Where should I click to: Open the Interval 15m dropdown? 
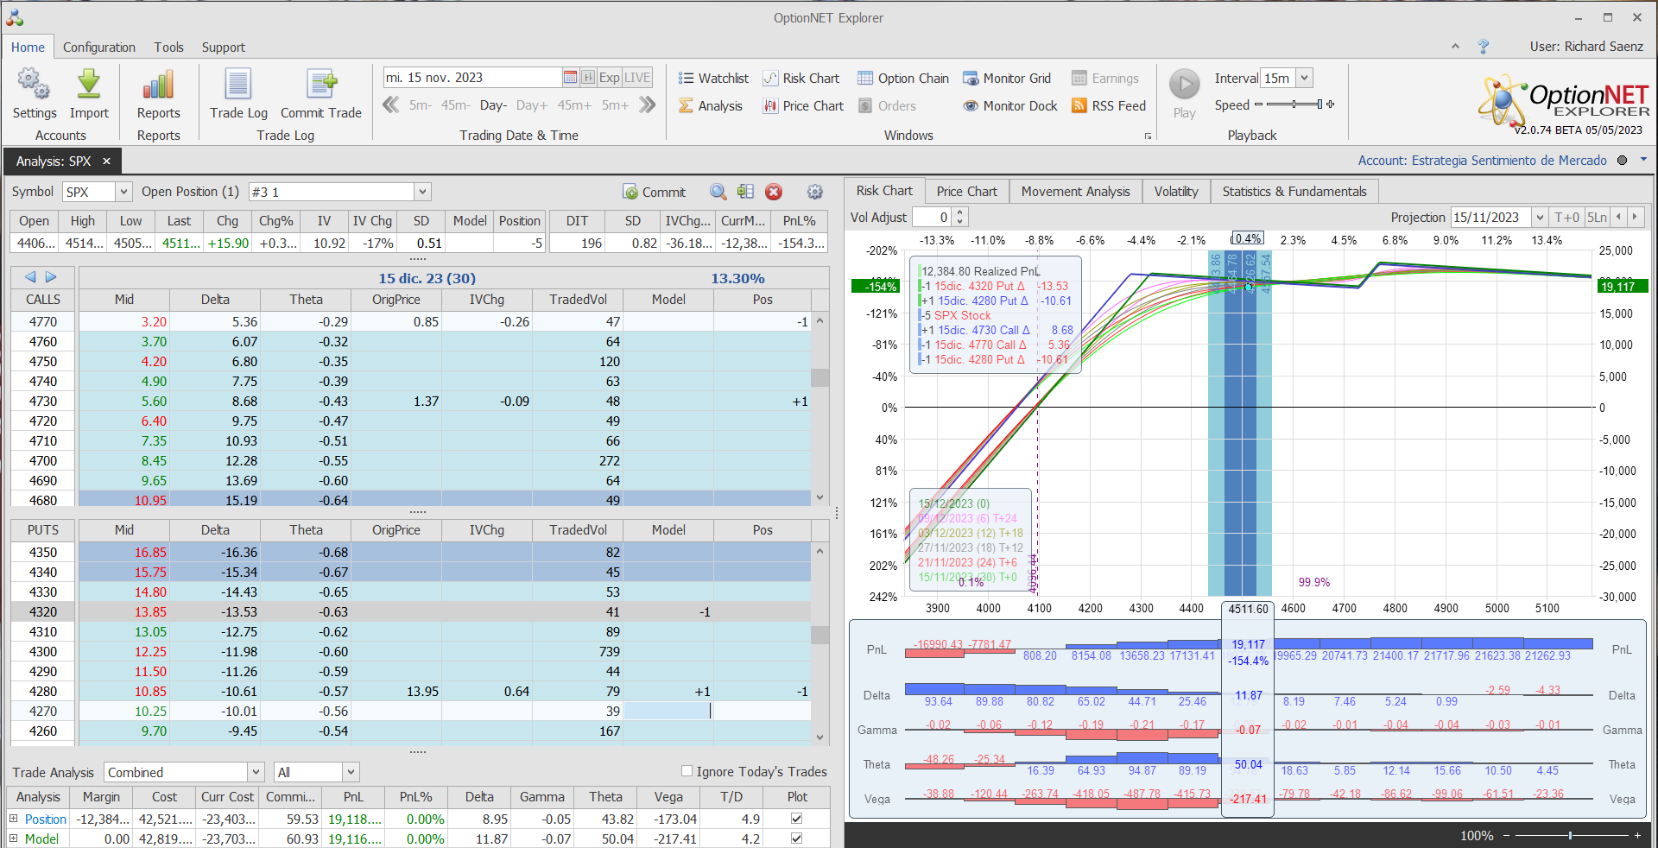coord(1304,78)
